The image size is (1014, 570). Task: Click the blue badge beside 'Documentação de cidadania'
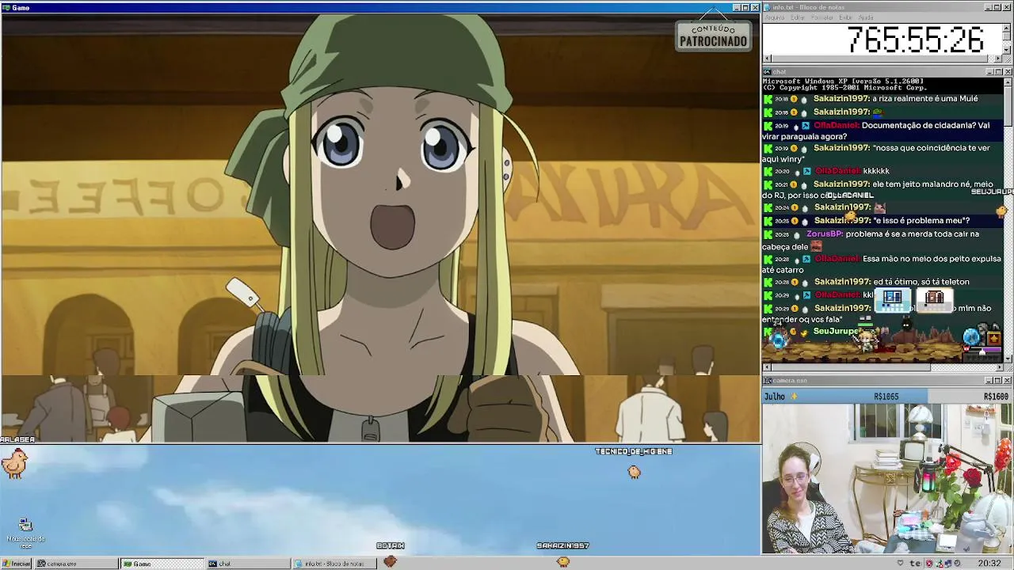pos(806,126)
